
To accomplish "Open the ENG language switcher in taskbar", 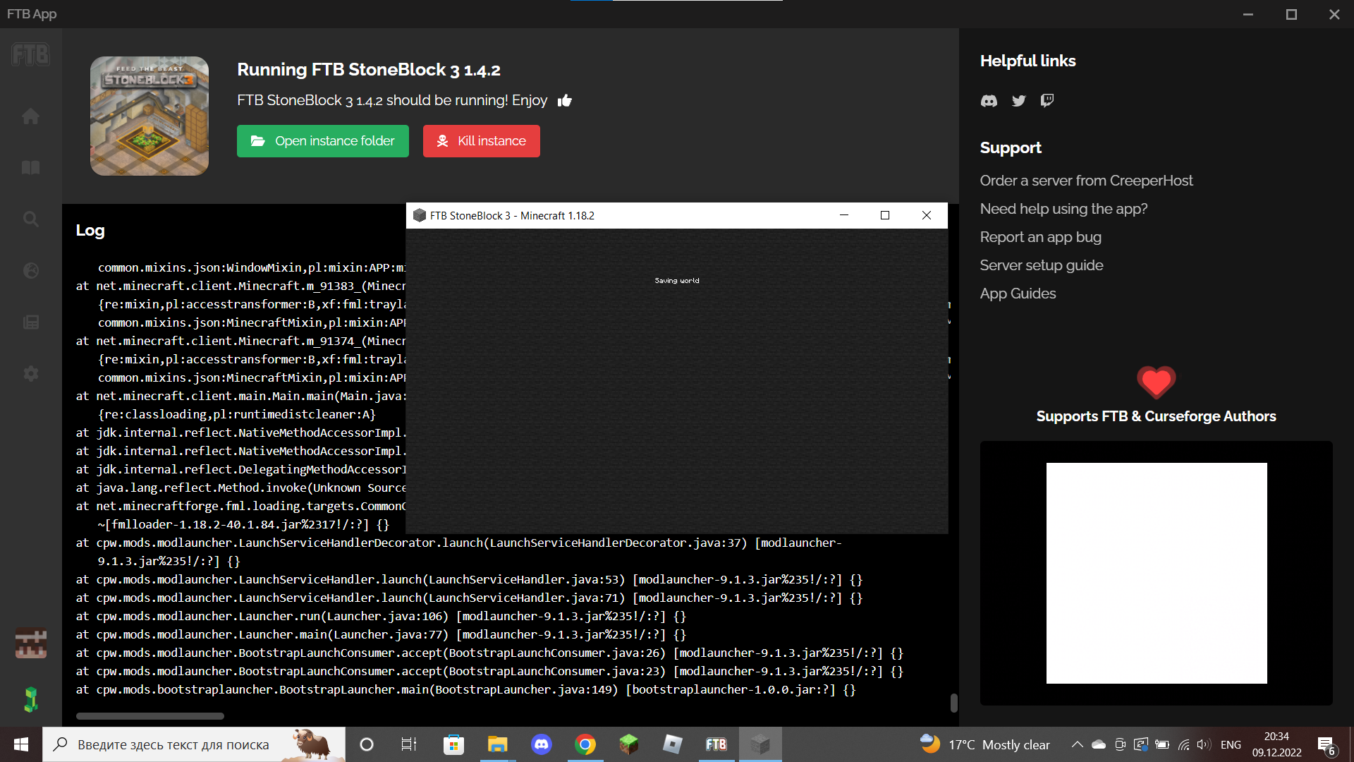I will (x=1231, y=744).
